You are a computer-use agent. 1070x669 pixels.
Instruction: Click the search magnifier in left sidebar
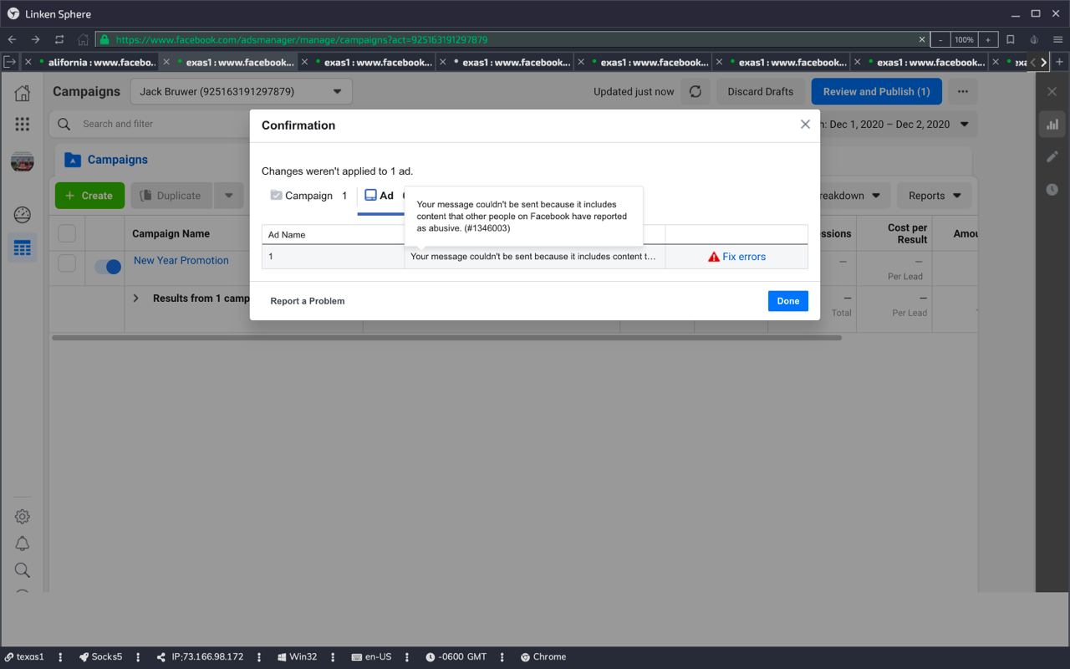[23, 570]
